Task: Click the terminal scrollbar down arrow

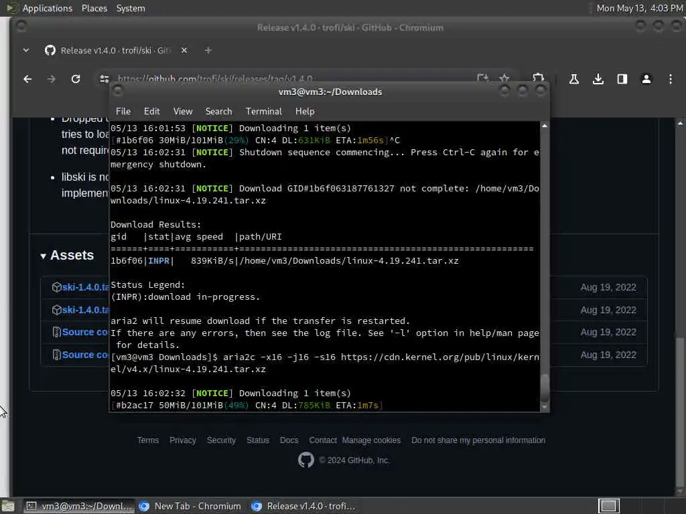Action: [x=544, y=407]
